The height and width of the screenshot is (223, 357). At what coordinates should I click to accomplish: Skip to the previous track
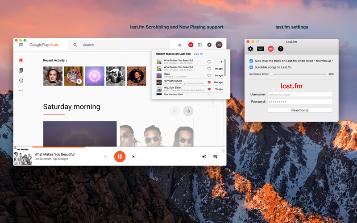tap(106, 157)
